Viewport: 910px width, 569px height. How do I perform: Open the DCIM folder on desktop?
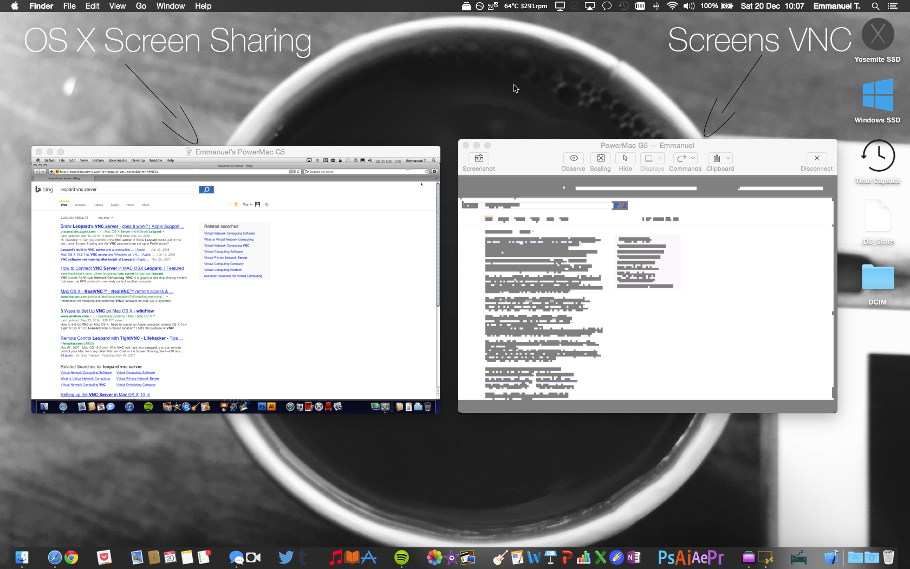(877, 277)
